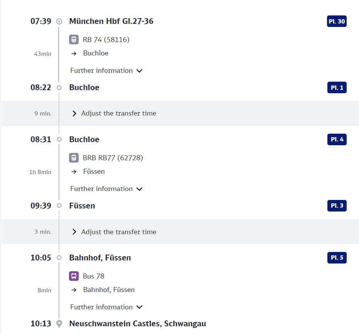Click the Füssen arrival stop at 09:39
The image size is (359, 334).
(x=82, y=206)
